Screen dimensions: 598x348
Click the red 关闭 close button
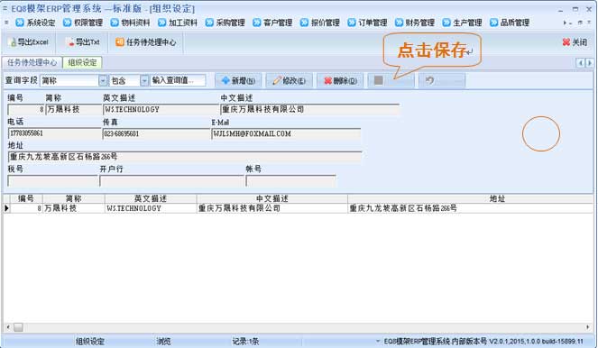(x=575, y=42)
